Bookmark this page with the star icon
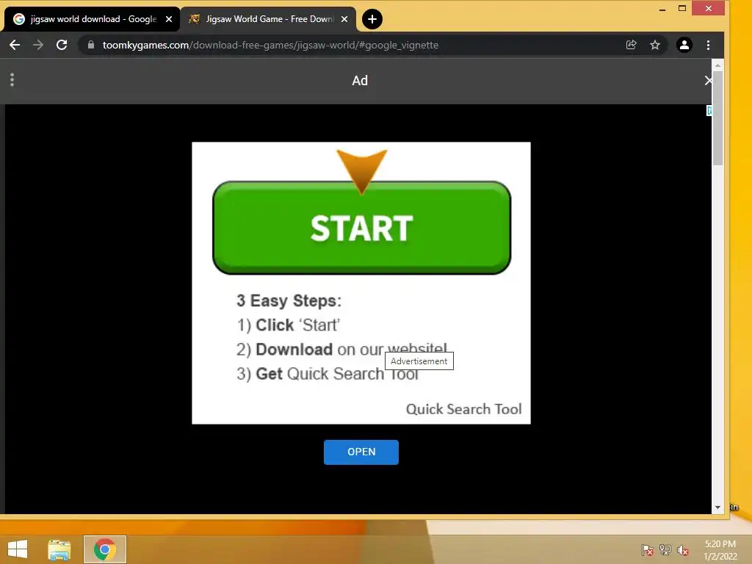 (x=654, y=45)
